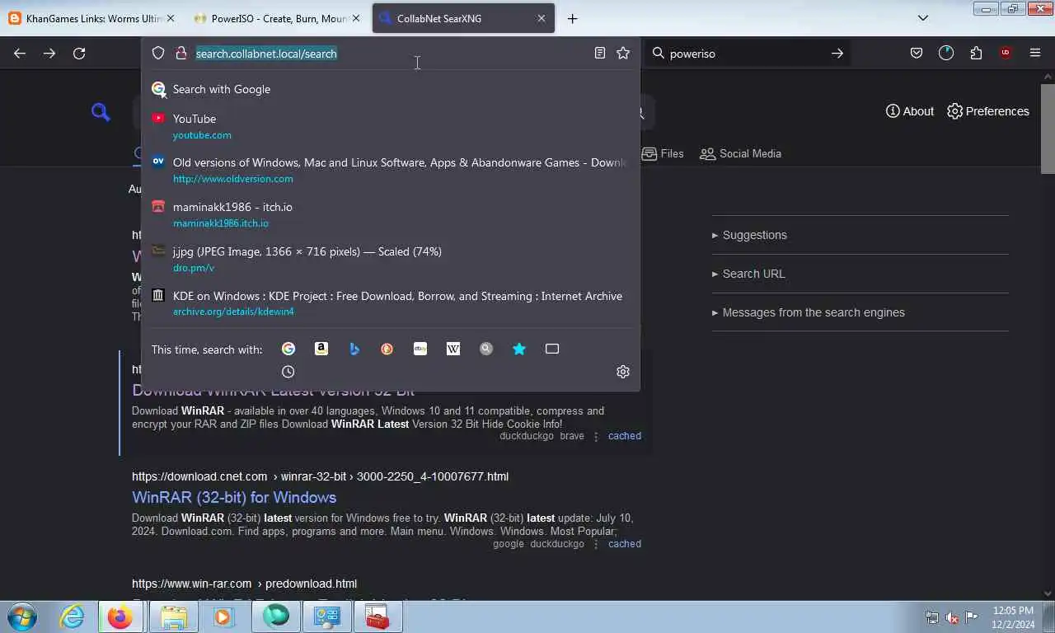Close the KhanGames Links tab

pyautogui.click(x=170, y=18)
